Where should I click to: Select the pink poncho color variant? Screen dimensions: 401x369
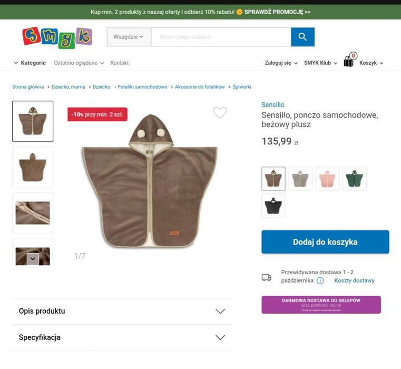pos(327,179)
